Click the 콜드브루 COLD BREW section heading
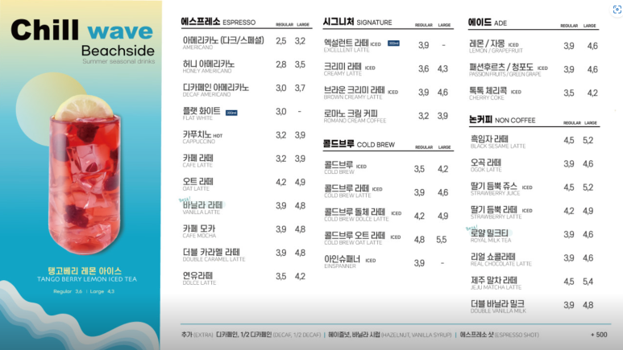The height and width of the screenshot is (350, 623). point(359,144)
